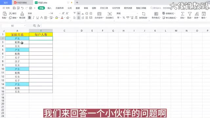Toggle top vertical alignment
Image resolution: width=210 pixels, height=118 pixels.
click(74, 13)
